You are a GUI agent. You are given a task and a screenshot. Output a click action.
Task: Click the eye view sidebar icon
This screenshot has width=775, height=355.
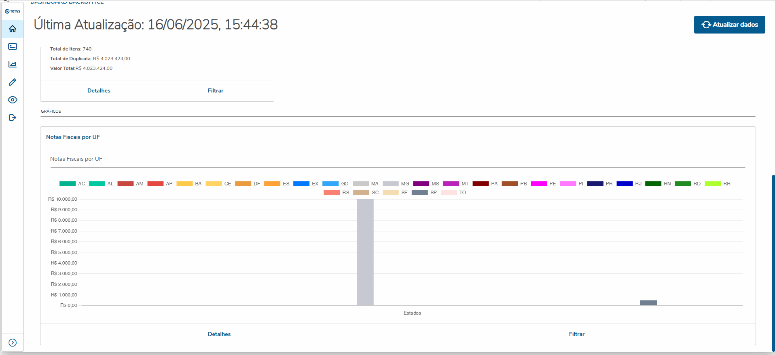(x=13, y=100)
